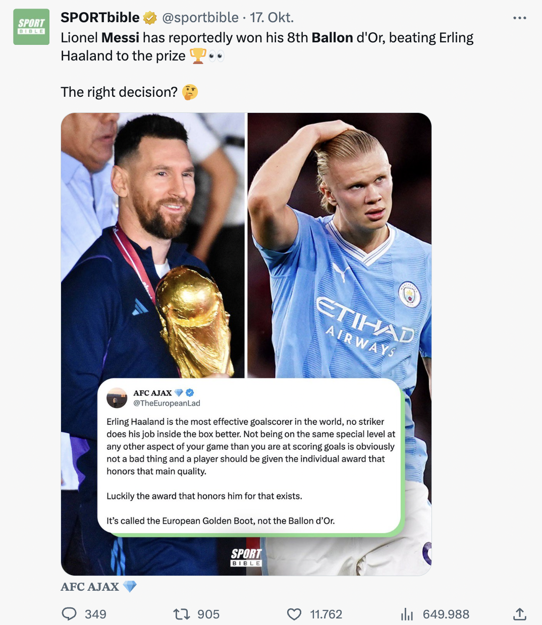The image size is (542, 625).
Task: Click the gold verified badge
Action: pos(150,18)
